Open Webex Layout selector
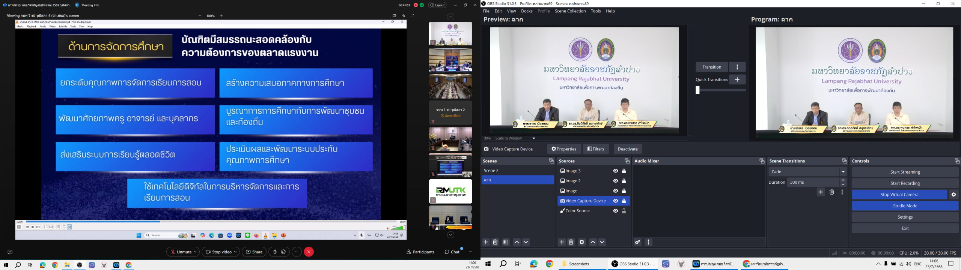This screenshot has height=270, width=961. (x=438, y=5)
